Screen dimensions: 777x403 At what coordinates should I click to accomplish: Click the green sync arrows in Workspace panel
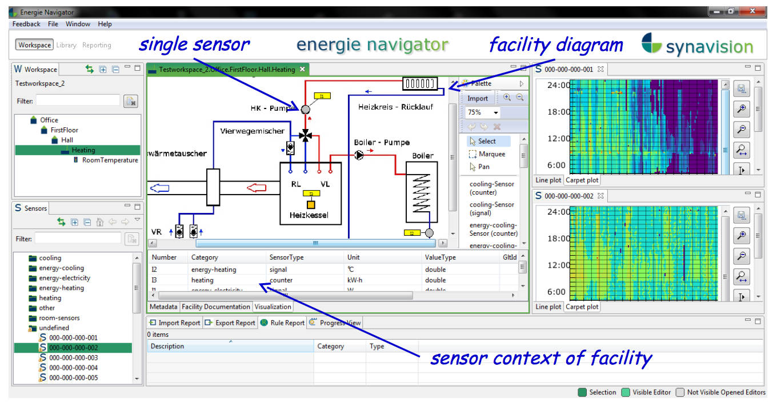click(x=90, y=69)
